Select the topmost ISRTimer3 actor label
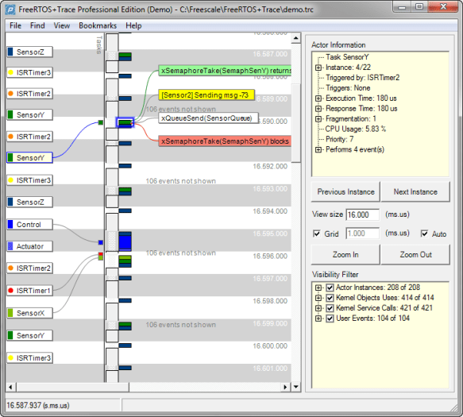463x417 pixels. [30, 72]
